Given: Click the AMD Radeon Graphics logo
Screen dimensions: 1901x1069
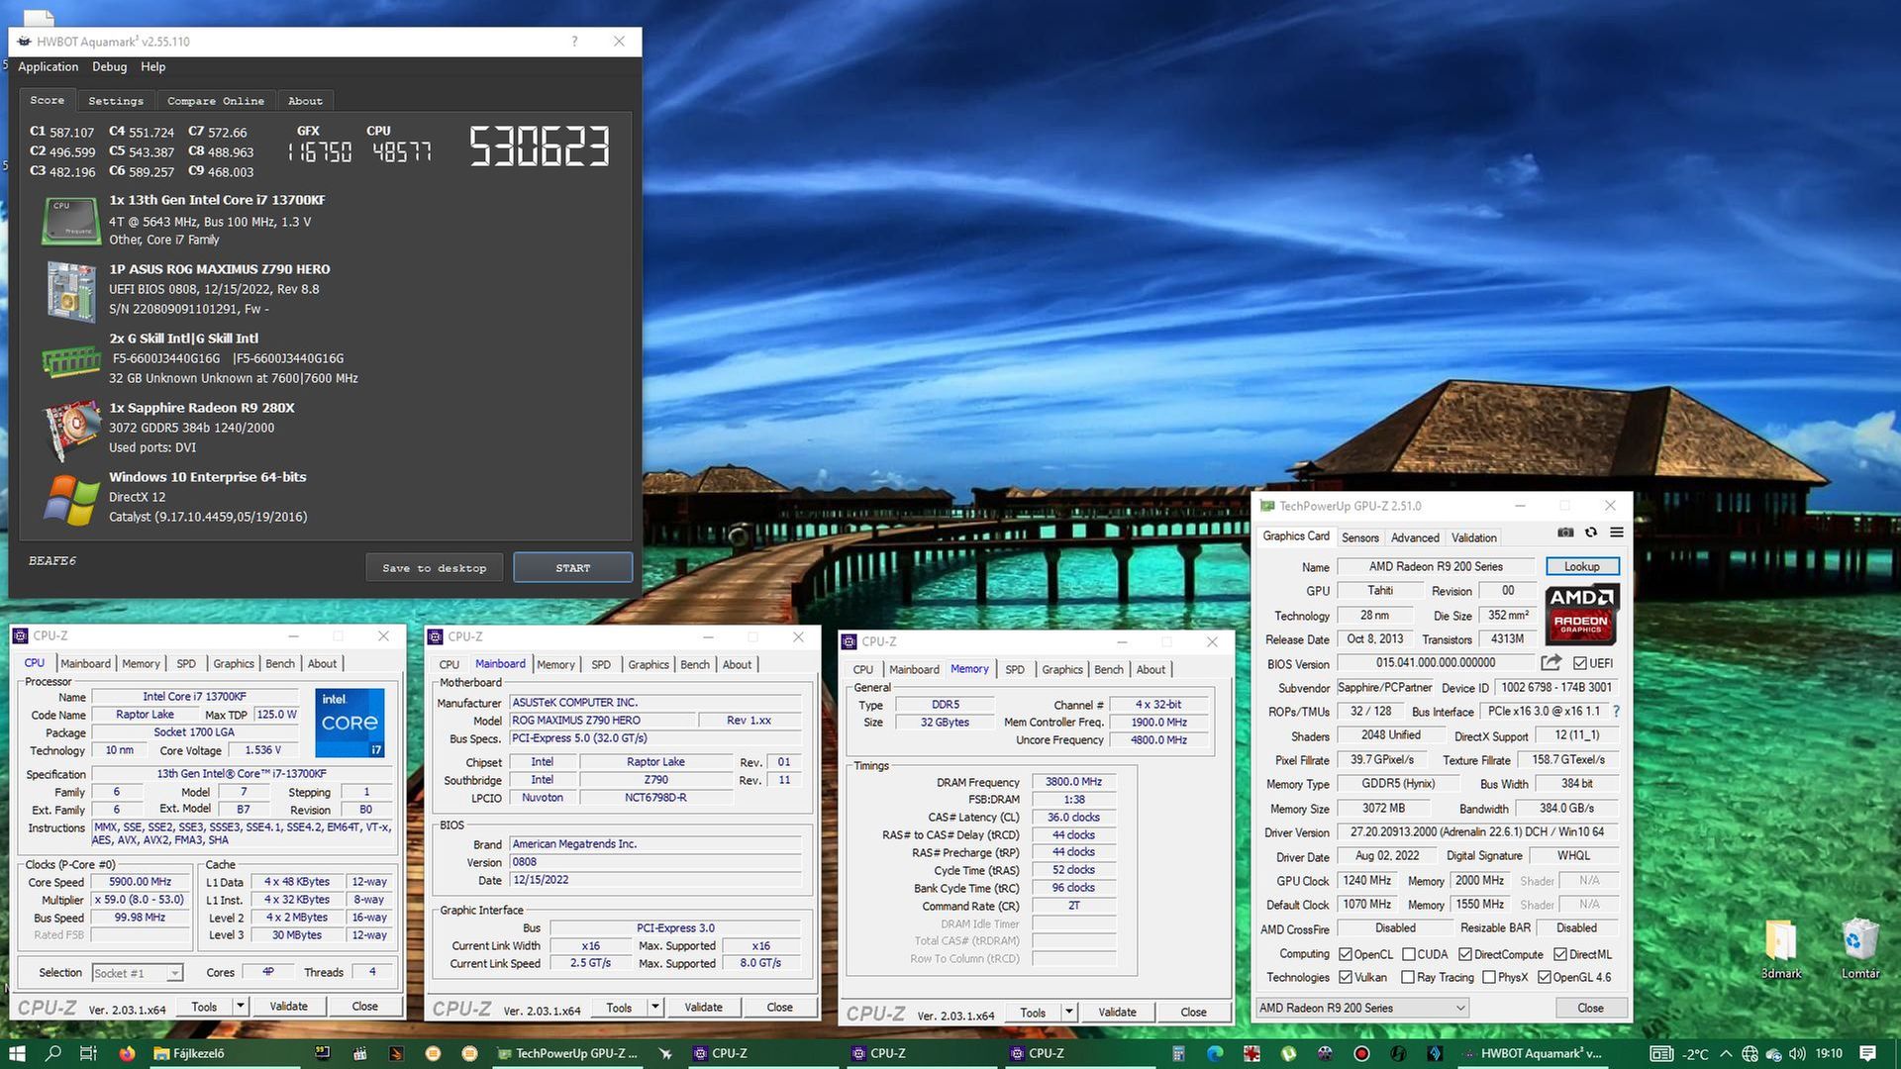Looking at the screenshot, I should tap(1581, 615).
